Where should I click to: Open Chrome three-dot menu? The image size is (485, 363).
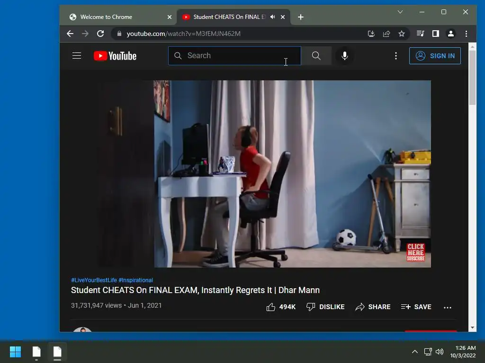(x=466, y=34)
